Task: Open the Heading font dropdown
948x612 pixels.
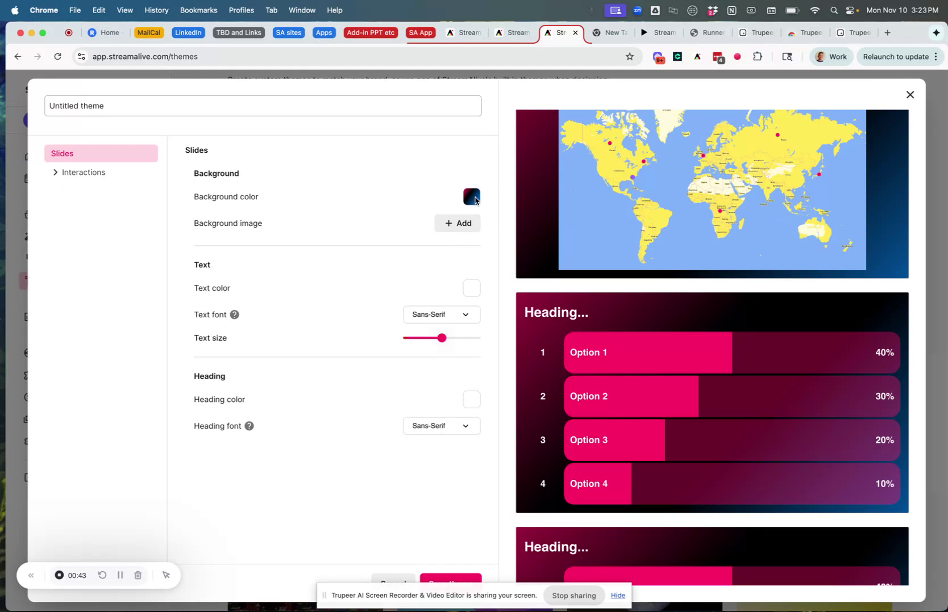Action: coord(441,426)
